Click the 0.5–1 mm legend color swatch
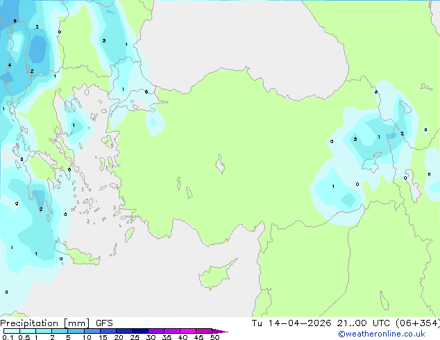The image size is (440, 340). click(x=28, y=331)
